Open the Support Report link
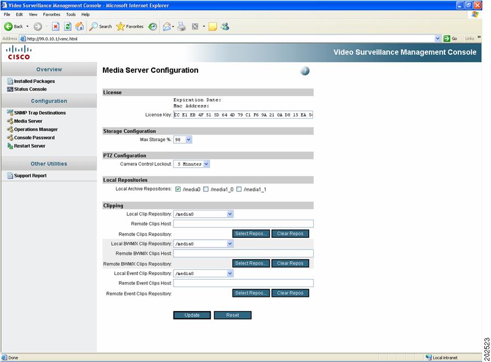The image size is (491, 362). [30, 176]
